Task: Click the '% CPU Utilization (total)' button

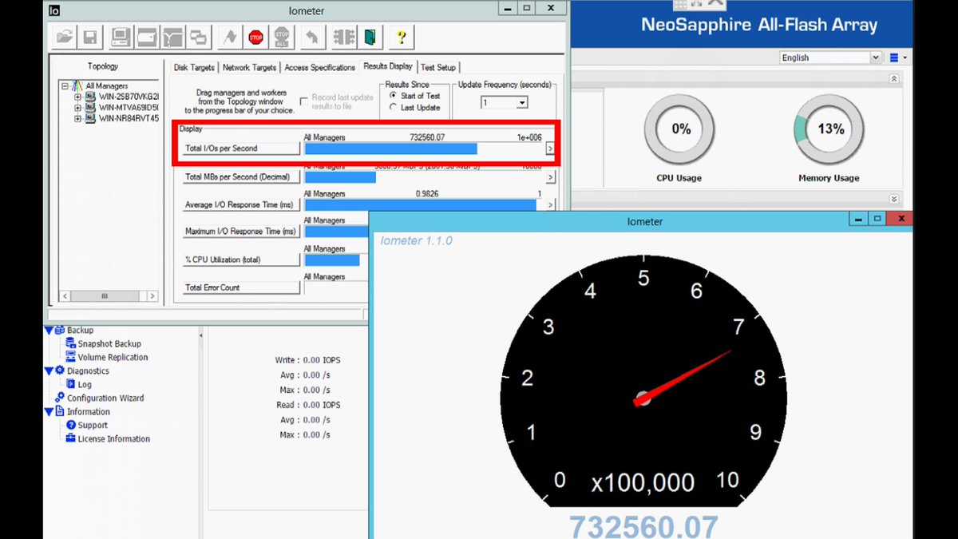Action: tap(241, 260)
